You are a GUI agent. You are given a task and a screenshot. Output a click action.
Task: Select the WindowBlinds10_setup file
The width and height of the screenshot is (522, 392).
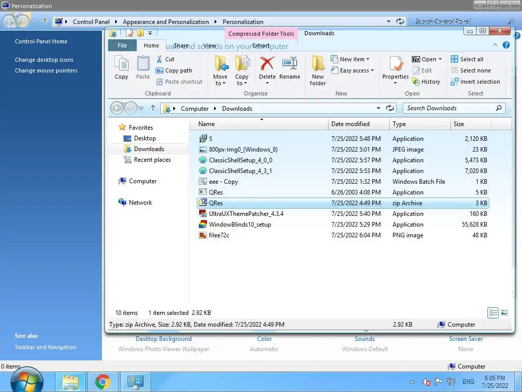tap(343, 225)
